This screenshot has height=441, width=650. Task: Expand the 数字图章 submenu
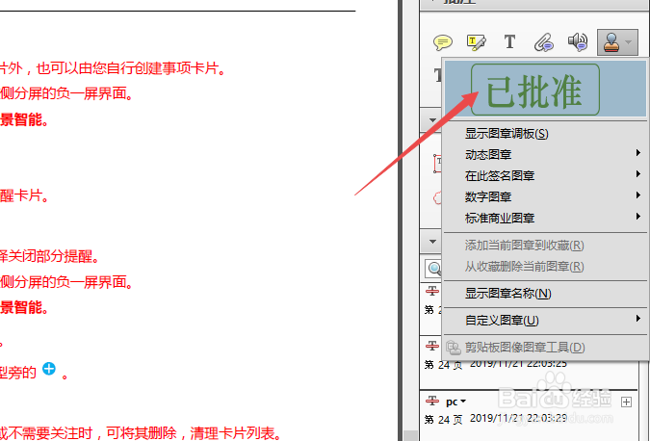tap(545, 196)
